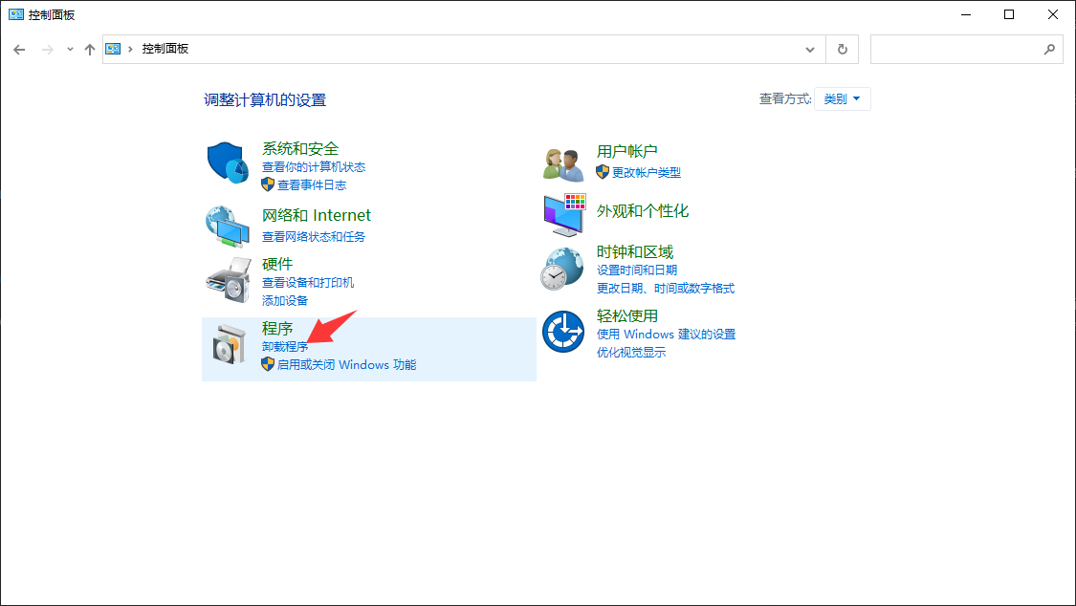1076x606 pixels.
Task: Click the Ease of Access icon
Action: coord(563,333)
